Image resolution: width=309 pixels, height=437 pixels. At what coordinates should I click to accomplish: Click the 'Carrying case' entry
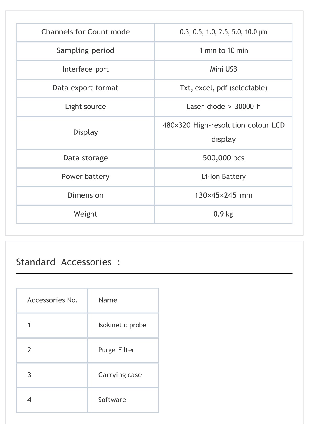coord(120,375)
